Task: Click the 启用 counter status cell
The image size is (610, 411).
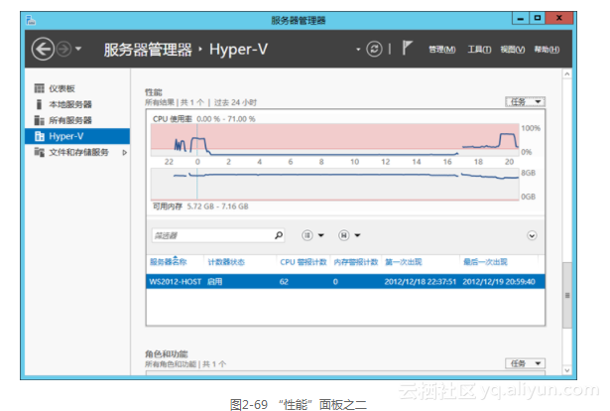Action: (x=215, y=281)
